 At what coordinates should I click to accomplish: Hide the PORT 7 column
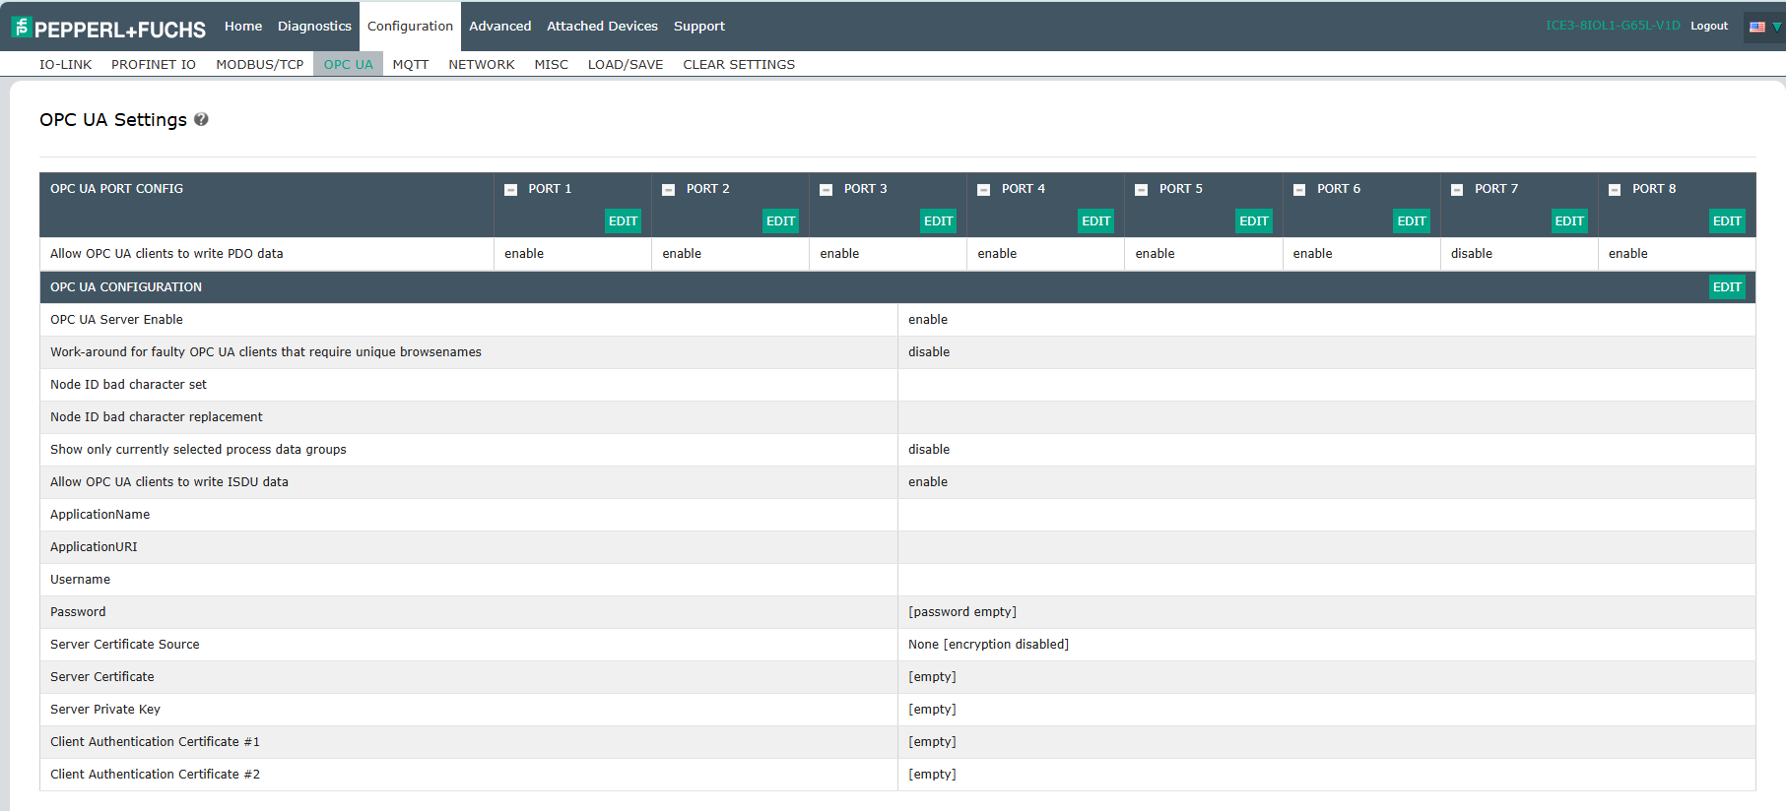1456,190
